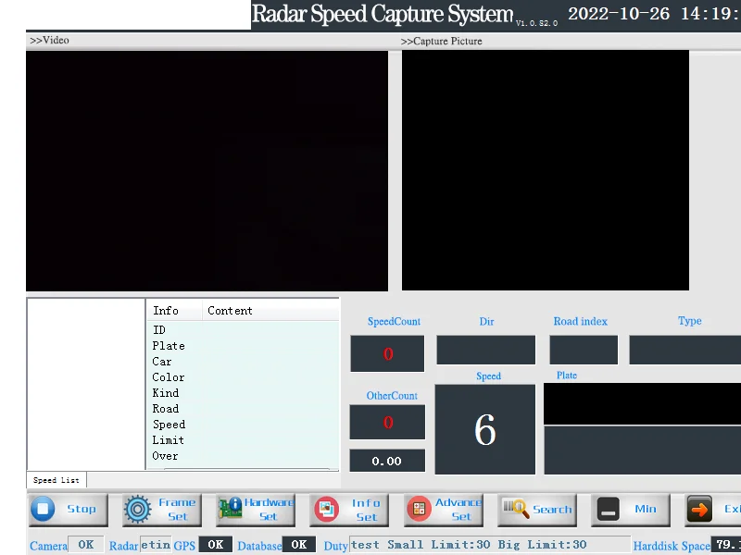The width and height of the screenshot is (741, 555).
Task: Click the Min button text
Action: coord(646,509)
